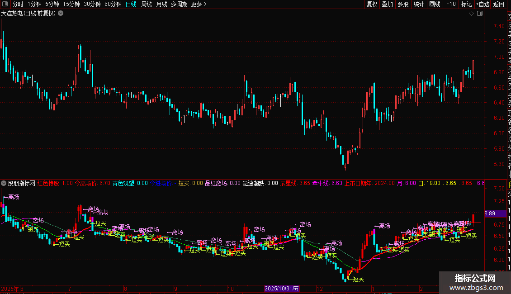This screenshot has height=294, width=511.
Task: Click the 叠加 overlay button
Action: [388, 4]
